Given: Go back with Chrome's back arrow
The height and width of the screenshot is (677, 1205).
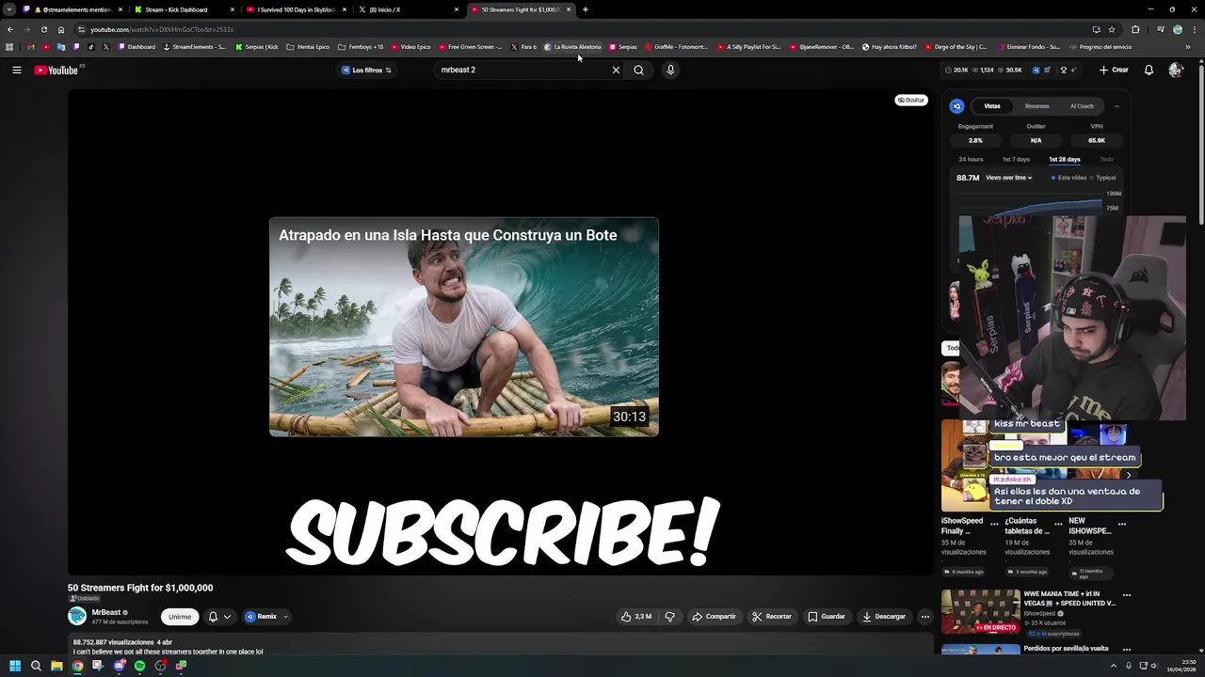Looking at the screenshot, I should tap(9, 29).
